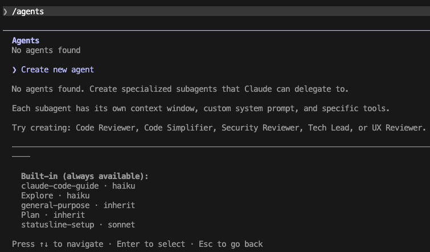The width and height of the screenshot is (430, 252).
Task: Click the Built-in (always available) header
Action: 84,176
